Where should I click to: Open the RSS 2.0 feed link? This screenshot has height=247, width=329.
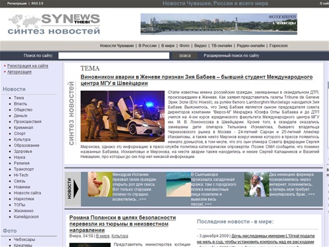38,3
